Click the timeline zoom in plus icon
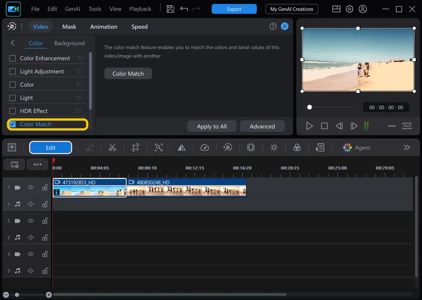This screenshot has height=300, width=422. [49, 295]
